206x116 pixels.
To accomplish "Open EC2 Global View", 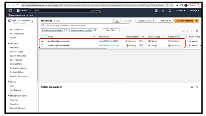I will (x=17, y=34).
